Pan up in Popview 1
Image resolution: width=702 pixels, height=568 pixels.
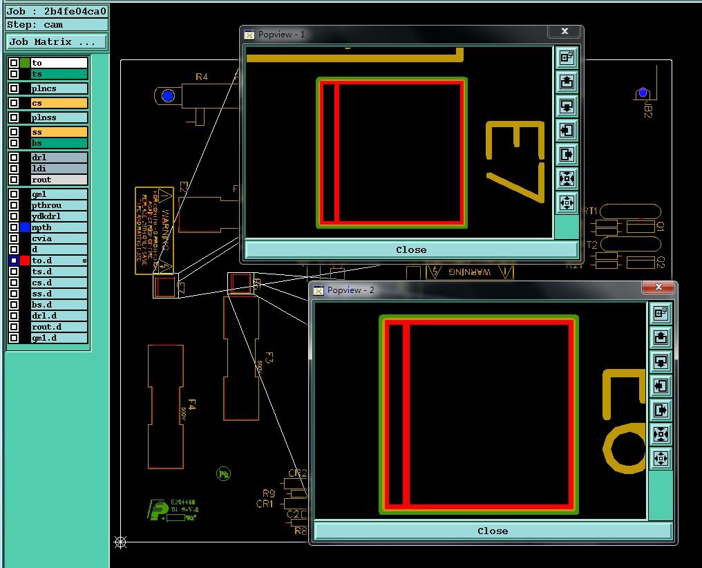tap(567, 82)
